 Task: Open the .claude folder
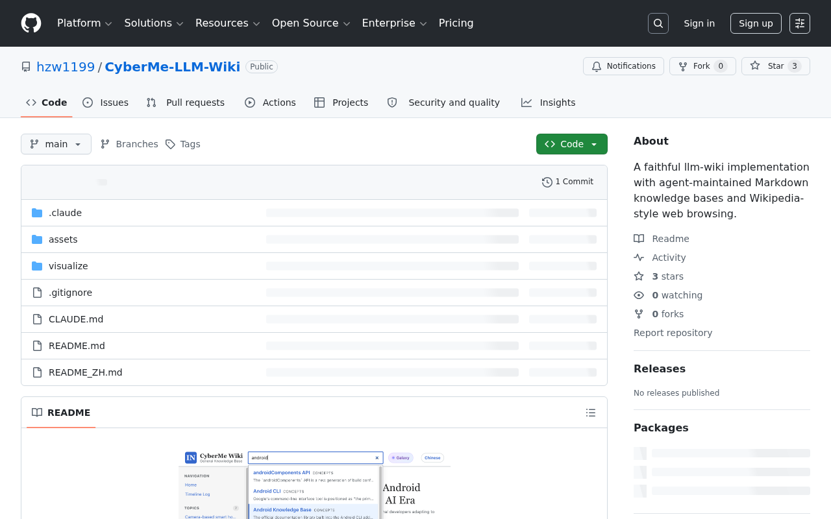point(65,213)
